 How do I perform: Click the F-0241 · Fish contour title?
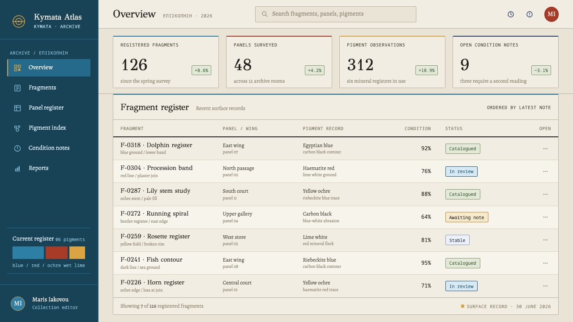click(151, 259)
